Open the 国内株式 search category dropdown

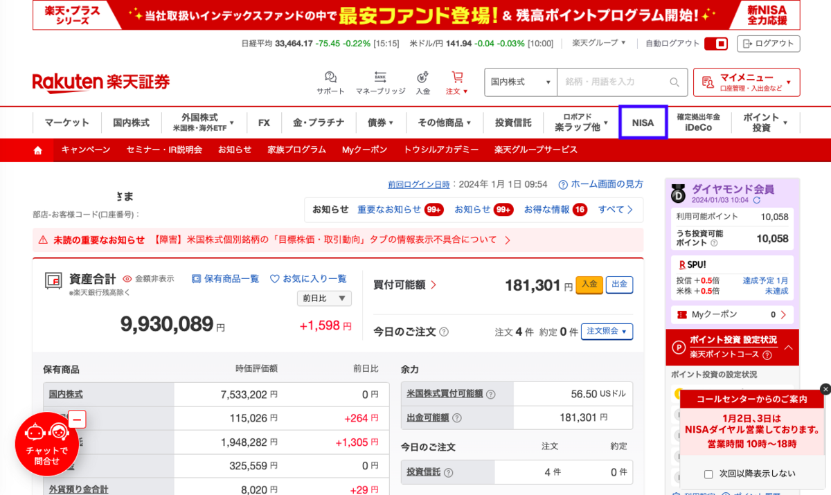pos(521,82)
